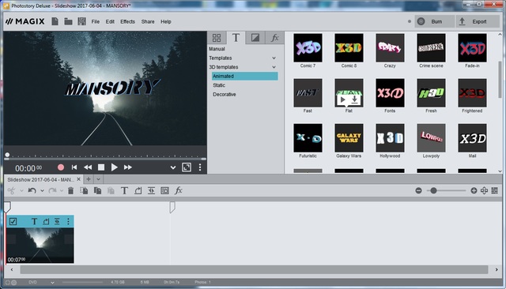Click the Export button

click(x=477, y=21)
